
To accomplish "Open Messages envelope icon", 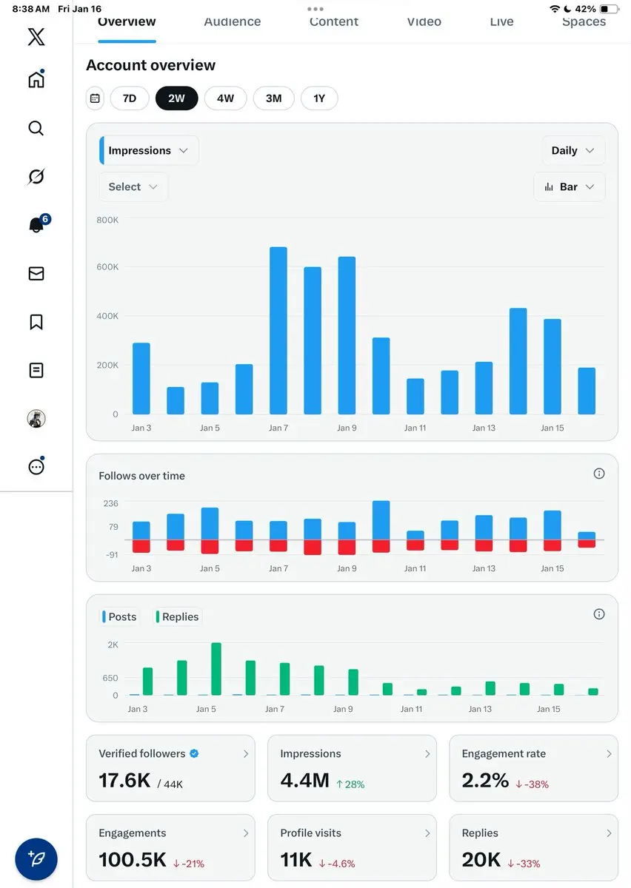I will pyautogui.click(x=36, y=274).
